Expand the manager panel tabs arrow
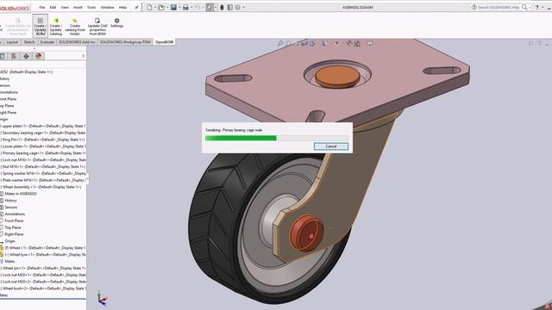The height and width of the screenshot is (310, 552). pos(83,56)
